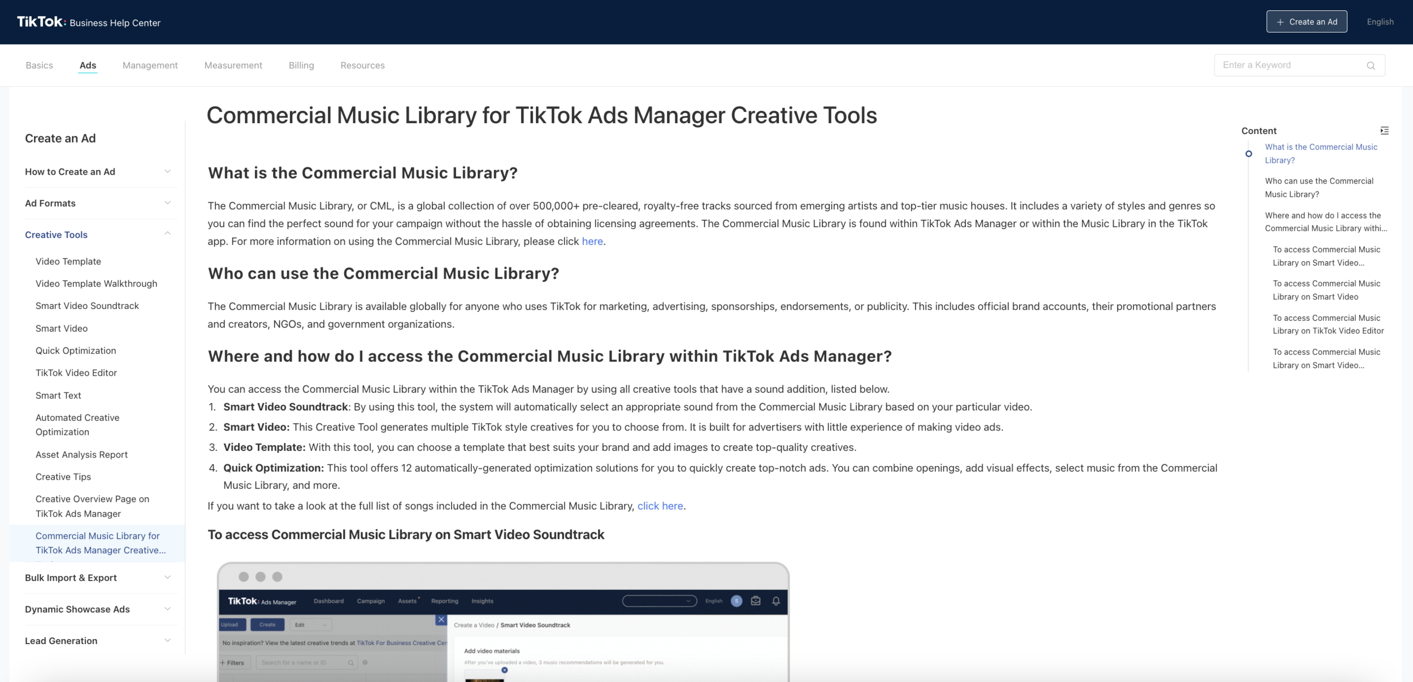This screenshot has width=1413, height=682.
Task: Click the page title Commercial Music Library heading
Action: tap(541, 115)
